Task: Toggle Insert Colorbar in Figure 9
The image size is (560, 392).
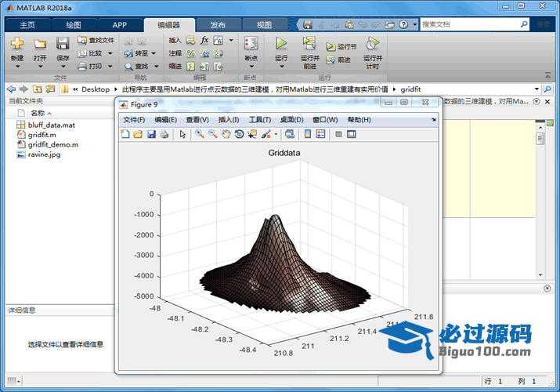Action: click(x=308, y=134)
